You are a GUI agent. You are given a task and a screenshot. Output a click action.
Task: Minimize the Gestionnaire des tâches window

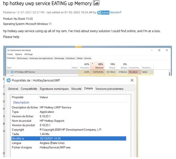click(152, 50)
